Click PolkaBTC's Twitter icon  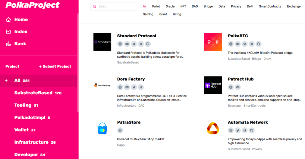245,44
